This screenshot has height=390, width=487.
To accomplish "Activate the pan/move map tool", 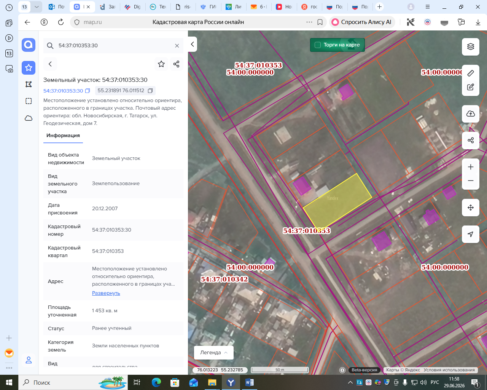I will 471,208.
